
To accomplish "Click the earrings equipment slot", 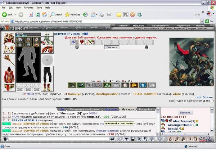I will click(x=47, y=35).
